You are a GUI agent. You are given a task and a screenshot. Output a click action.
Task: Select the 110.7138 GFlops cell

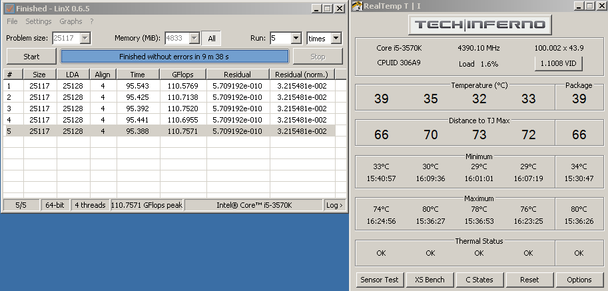coord(182,97)
